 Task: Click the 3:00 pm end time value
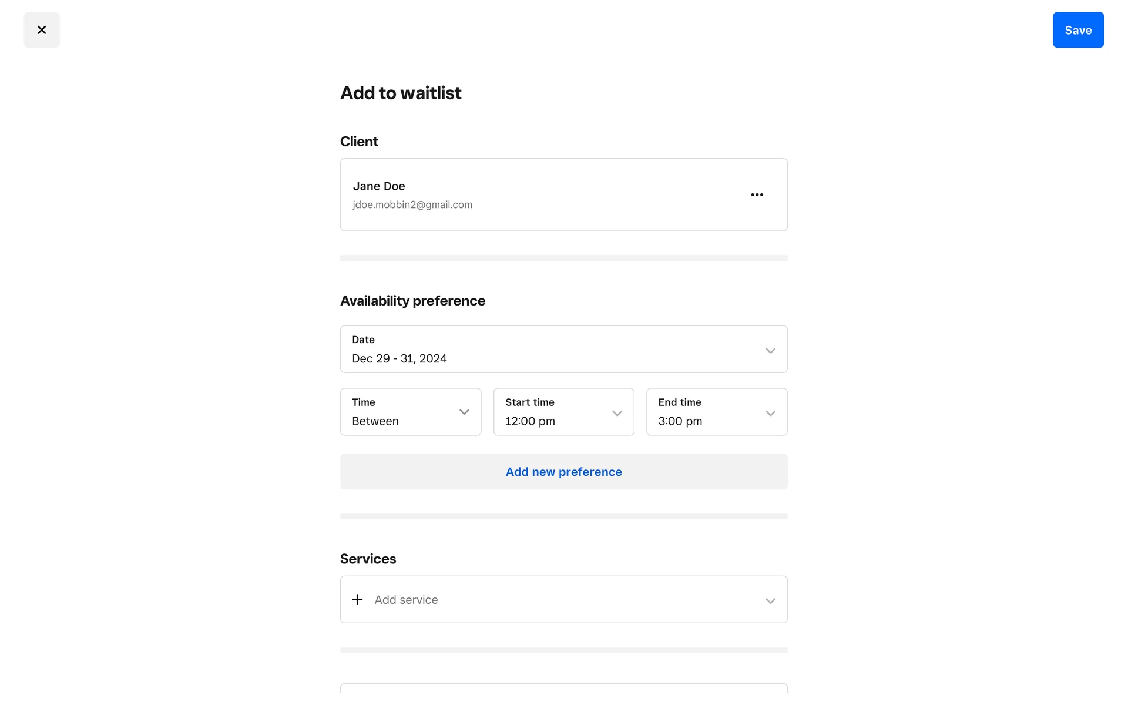680,421
